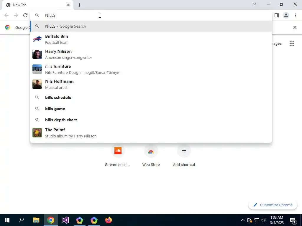Open the Google apps grid icon
This screenshot has width=302, height=226.
tap(292, 44)
